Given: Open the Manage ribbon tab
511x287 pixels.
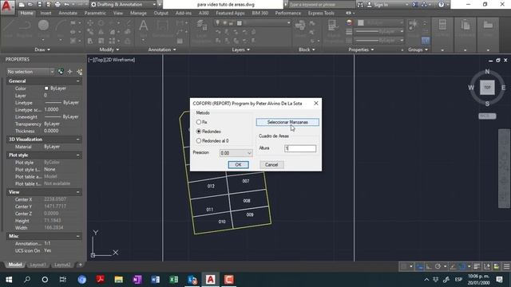Looking at the screenshot, I should (x=138, y=13).
